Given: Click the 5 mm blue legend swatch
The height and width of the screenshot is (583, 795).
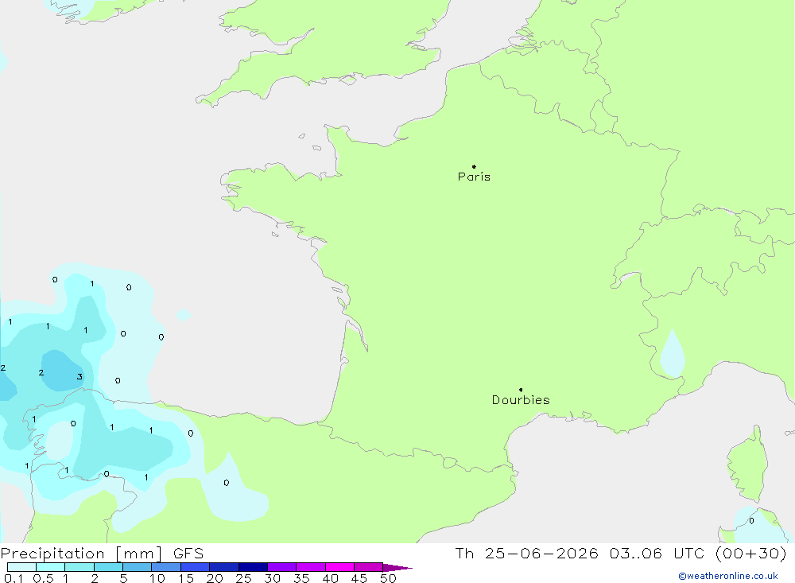Looking at the screenshot, I should [137, 567].
